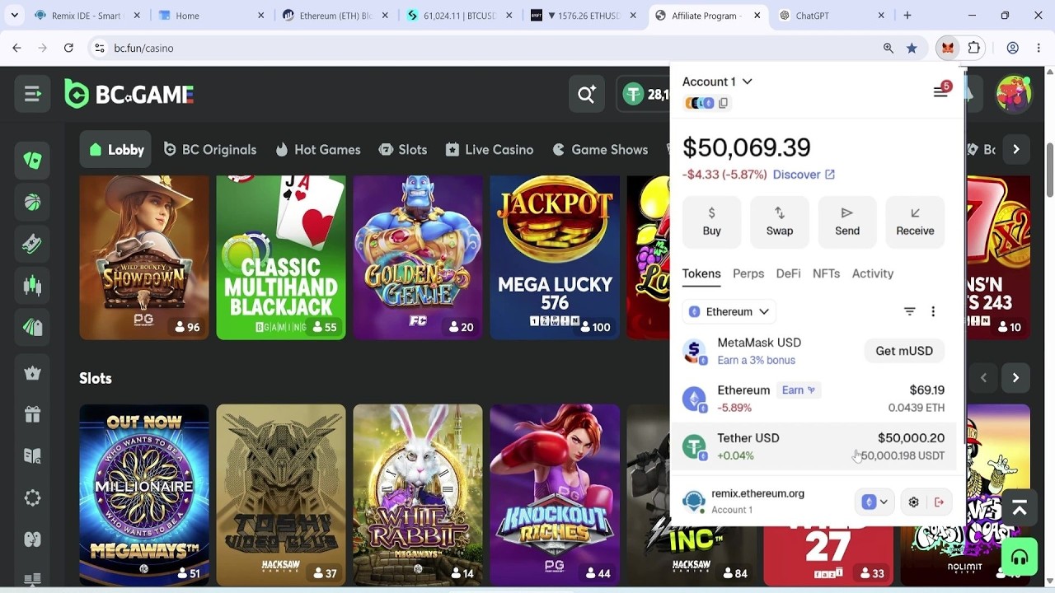Open the crown VIP sidebar icon
Image resolution: width=1055 pixels, height=593 pixels.
pyautogui.click(x=32, y=373)
